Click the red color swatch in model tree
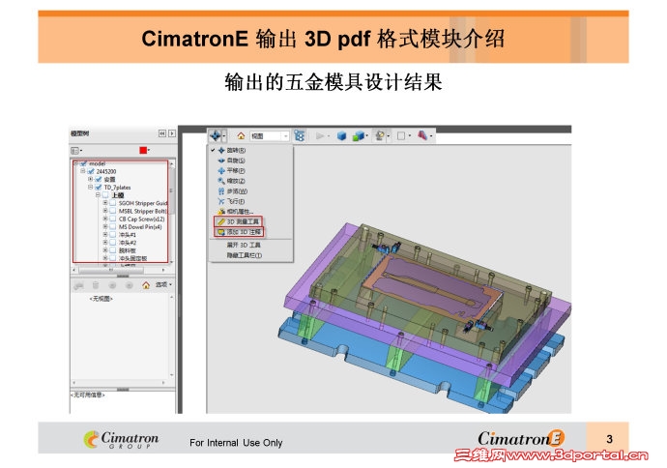 (143, 150)
